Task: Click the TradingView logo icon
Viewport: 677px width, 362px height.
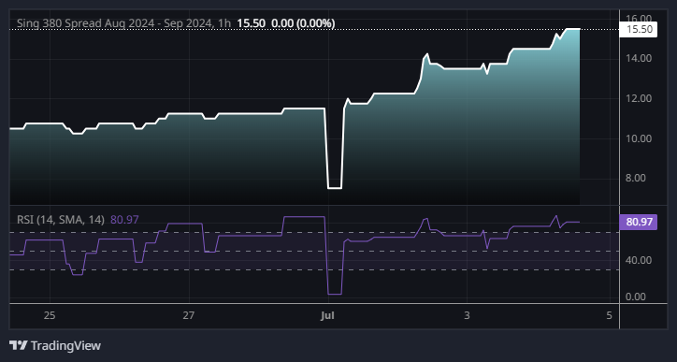Action: pyautogui.click(x=19, y=345)
